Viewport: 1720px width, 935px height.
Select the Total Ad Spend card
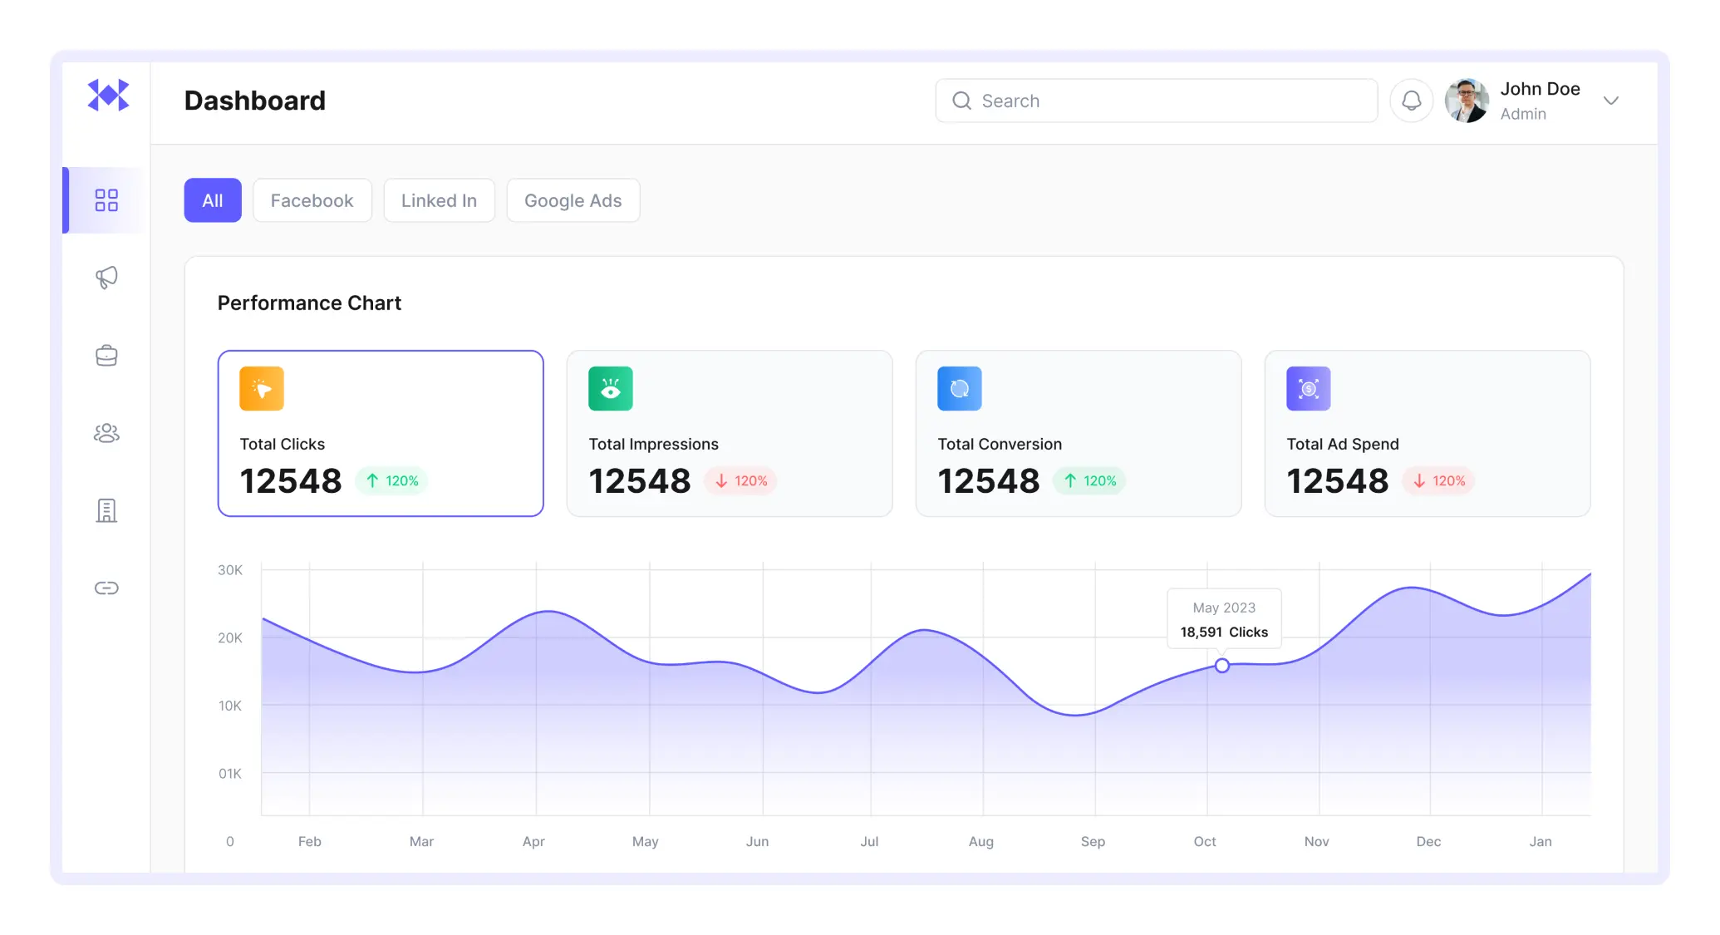pos(1427,433)
